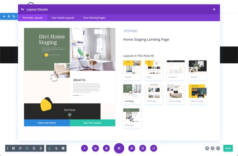Click the Art & Design category tag

131,31
